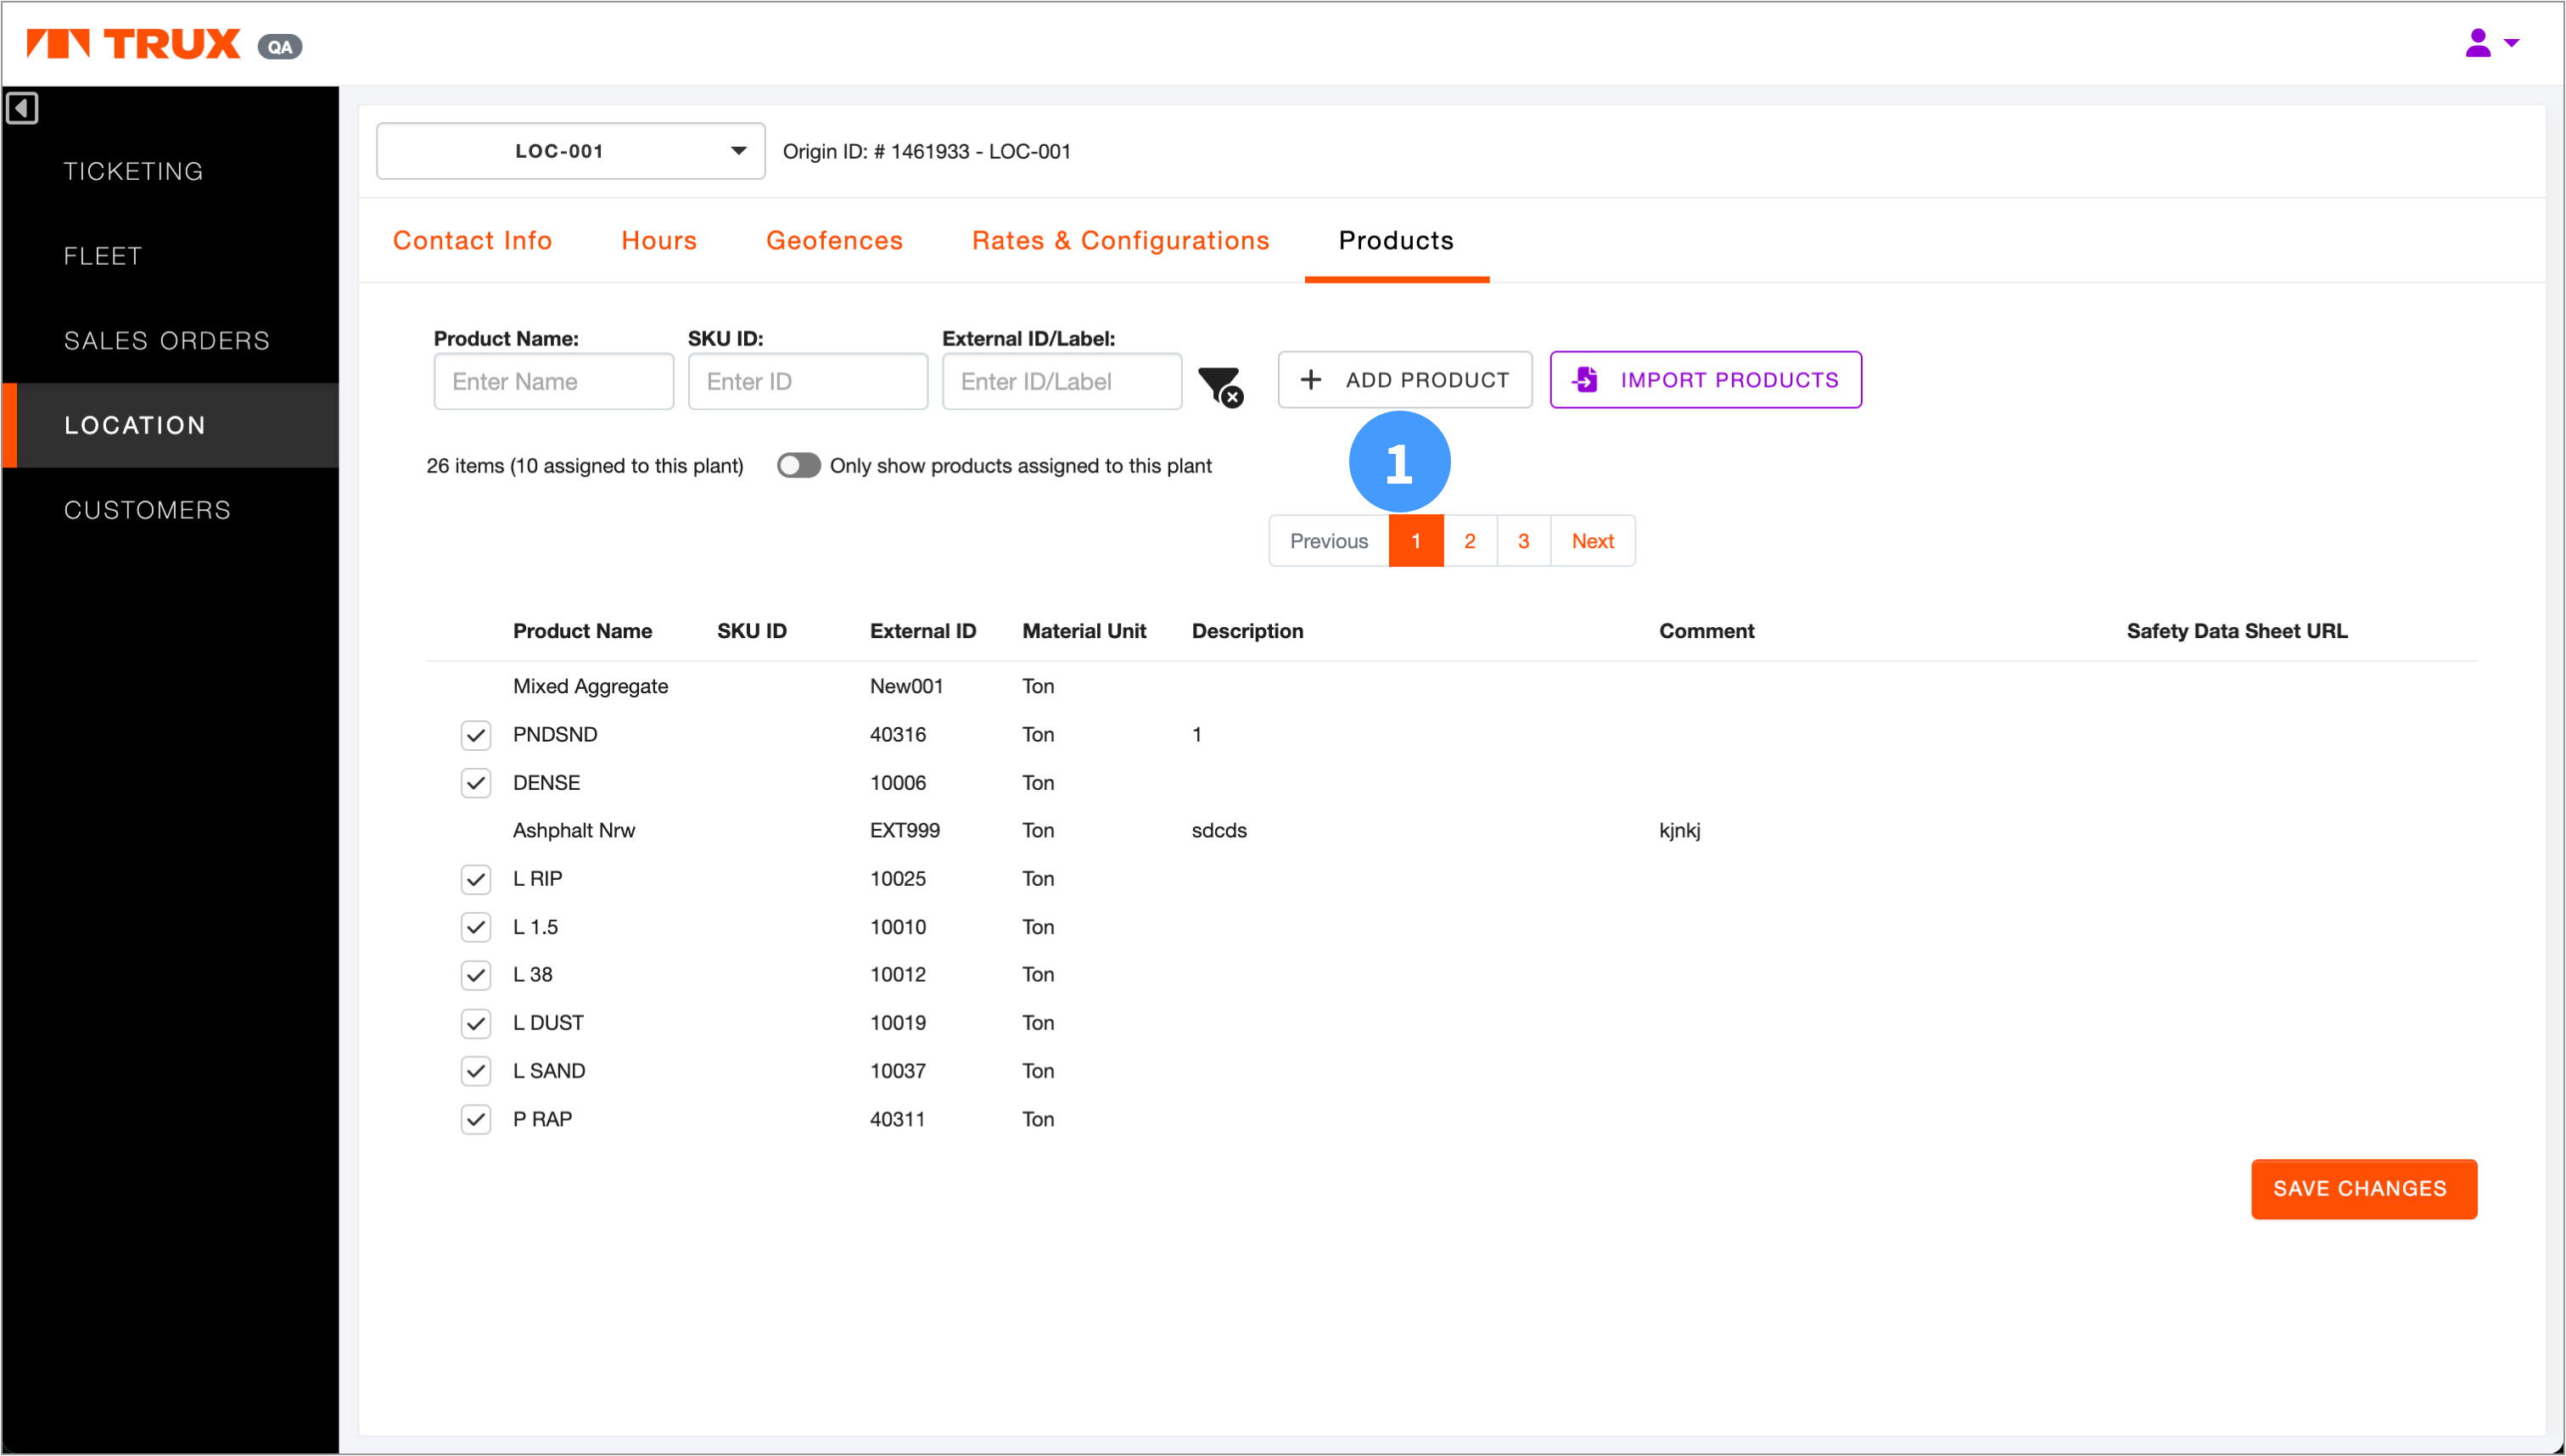The image size is (2566, 1456).
Task: Focus the Product Name filter field
Action: tap(554, 381)
